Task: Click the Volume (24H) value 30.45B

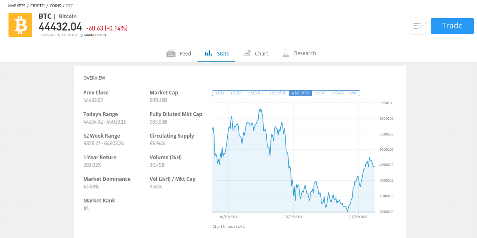Action: 157,165
